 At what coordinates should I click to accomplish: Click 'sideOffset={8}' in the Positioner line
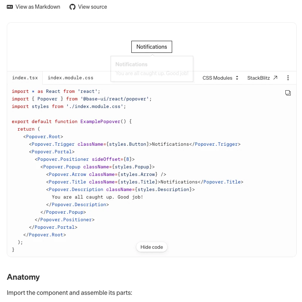(112, 159)
